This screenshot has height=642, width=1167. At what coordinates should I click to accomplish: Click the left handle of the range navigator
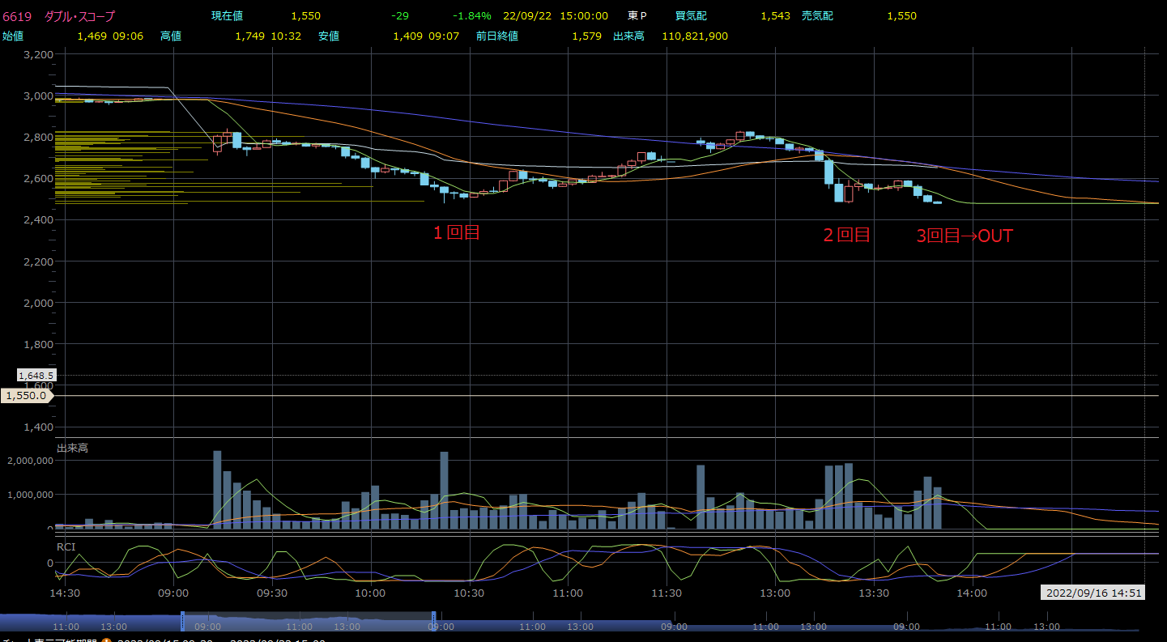pyautogui.click(x=182, y=621)
